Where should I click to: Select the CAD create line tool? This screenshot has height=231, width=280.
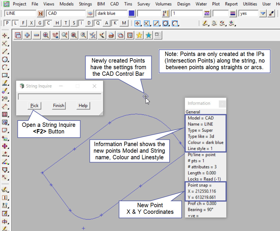coord(5,52)
